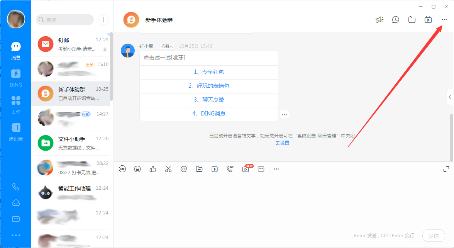The image size is (454, 248).
Task: Open the group settings via the ellipsis menu
Action: click(444, 19)
